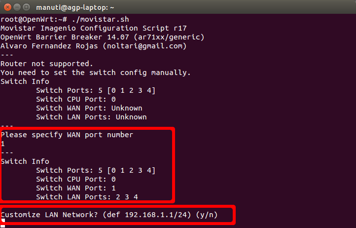
Task: Click 'Please specify WAN port number' prompt
Action: coord(67,134)
